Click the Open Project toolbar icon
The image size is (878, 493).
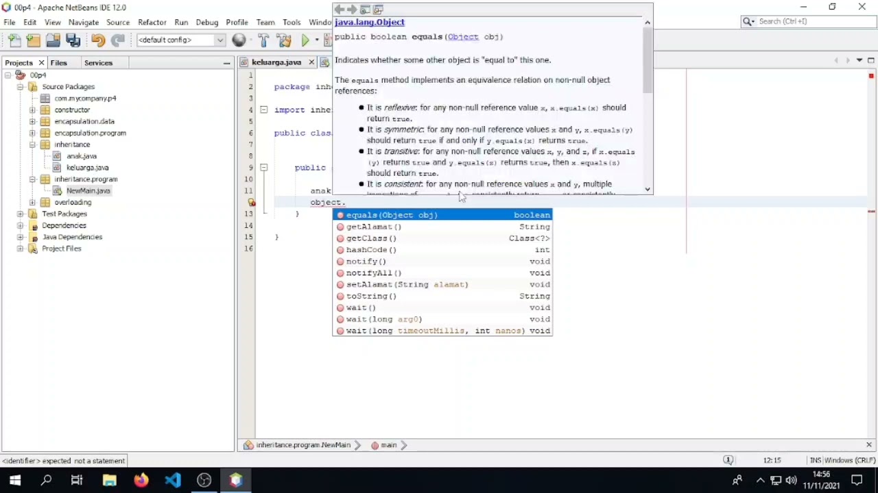pyautogui.click(x=54, y=40)
